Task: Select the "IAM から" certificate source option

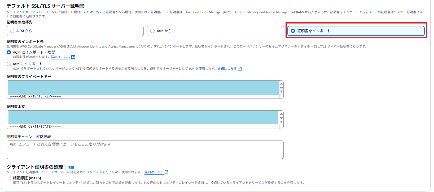Action: [x=215, y=31]
